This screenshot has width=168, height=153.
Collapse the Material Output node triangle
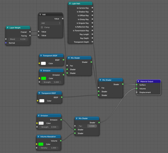138,81
